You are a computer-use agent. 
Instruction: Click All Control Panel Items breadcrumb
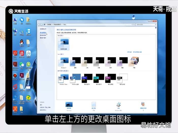[57, 25]
